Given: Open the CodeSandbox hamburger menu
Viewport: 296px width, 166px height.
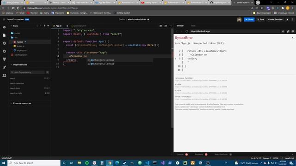Looking at the screenshot, I should [x=4, y=19].
